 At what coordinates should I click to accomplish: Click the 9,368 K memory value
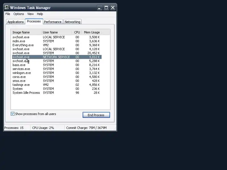click(94, 45)
